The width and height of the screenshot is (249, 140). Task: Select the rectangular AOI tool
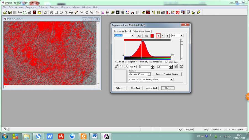(x=56, y=12)
